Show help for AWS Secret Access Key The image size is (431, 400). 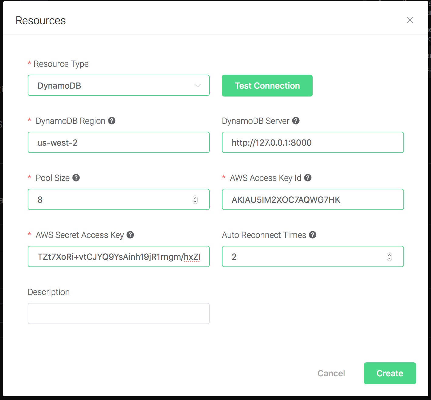tap(130, 235)
